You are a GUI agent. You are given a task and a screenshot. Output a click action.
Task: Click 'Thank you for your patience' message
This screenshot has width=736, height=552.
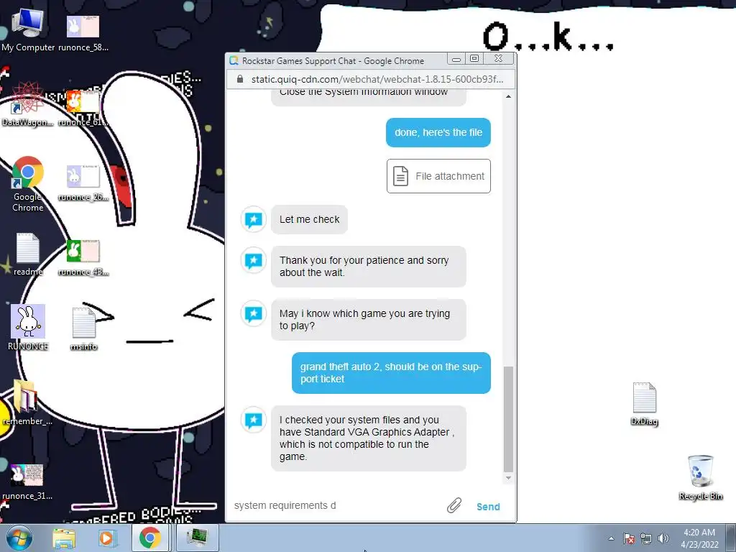pos(369,266)
